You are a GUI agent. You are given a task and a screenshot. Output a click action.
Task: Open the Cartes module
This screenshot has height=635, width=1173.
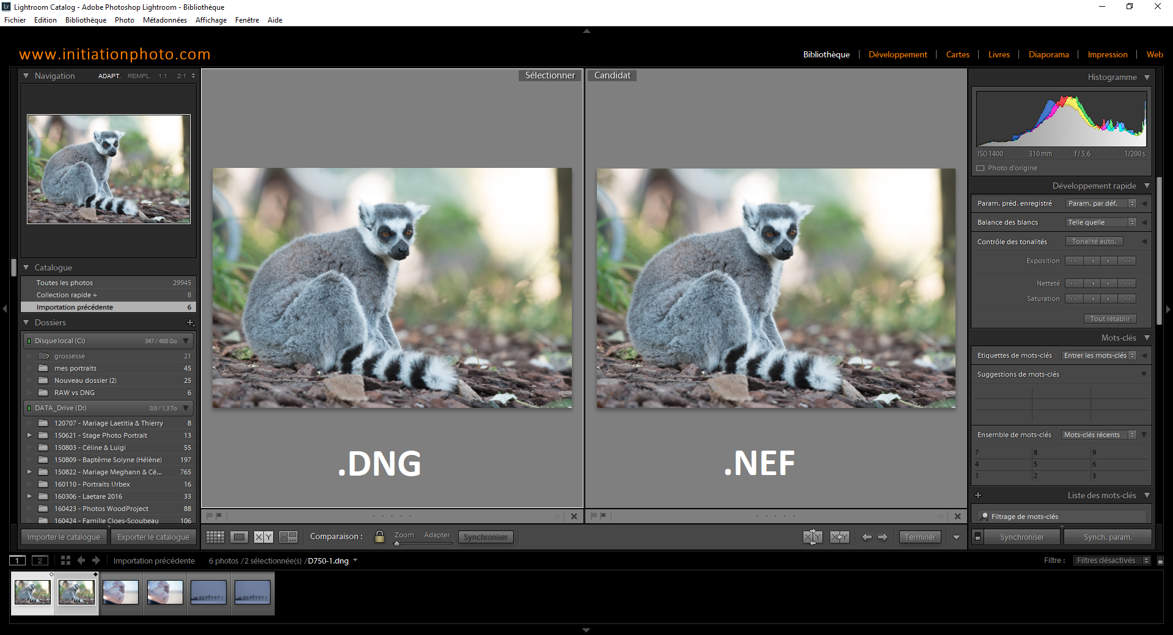click(957, 54)
